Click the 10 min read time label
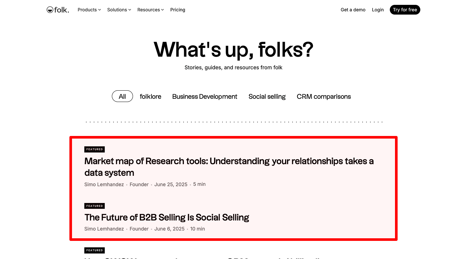Image resolution: width=467 pixels, height=259 pixels. pos(198,229)
